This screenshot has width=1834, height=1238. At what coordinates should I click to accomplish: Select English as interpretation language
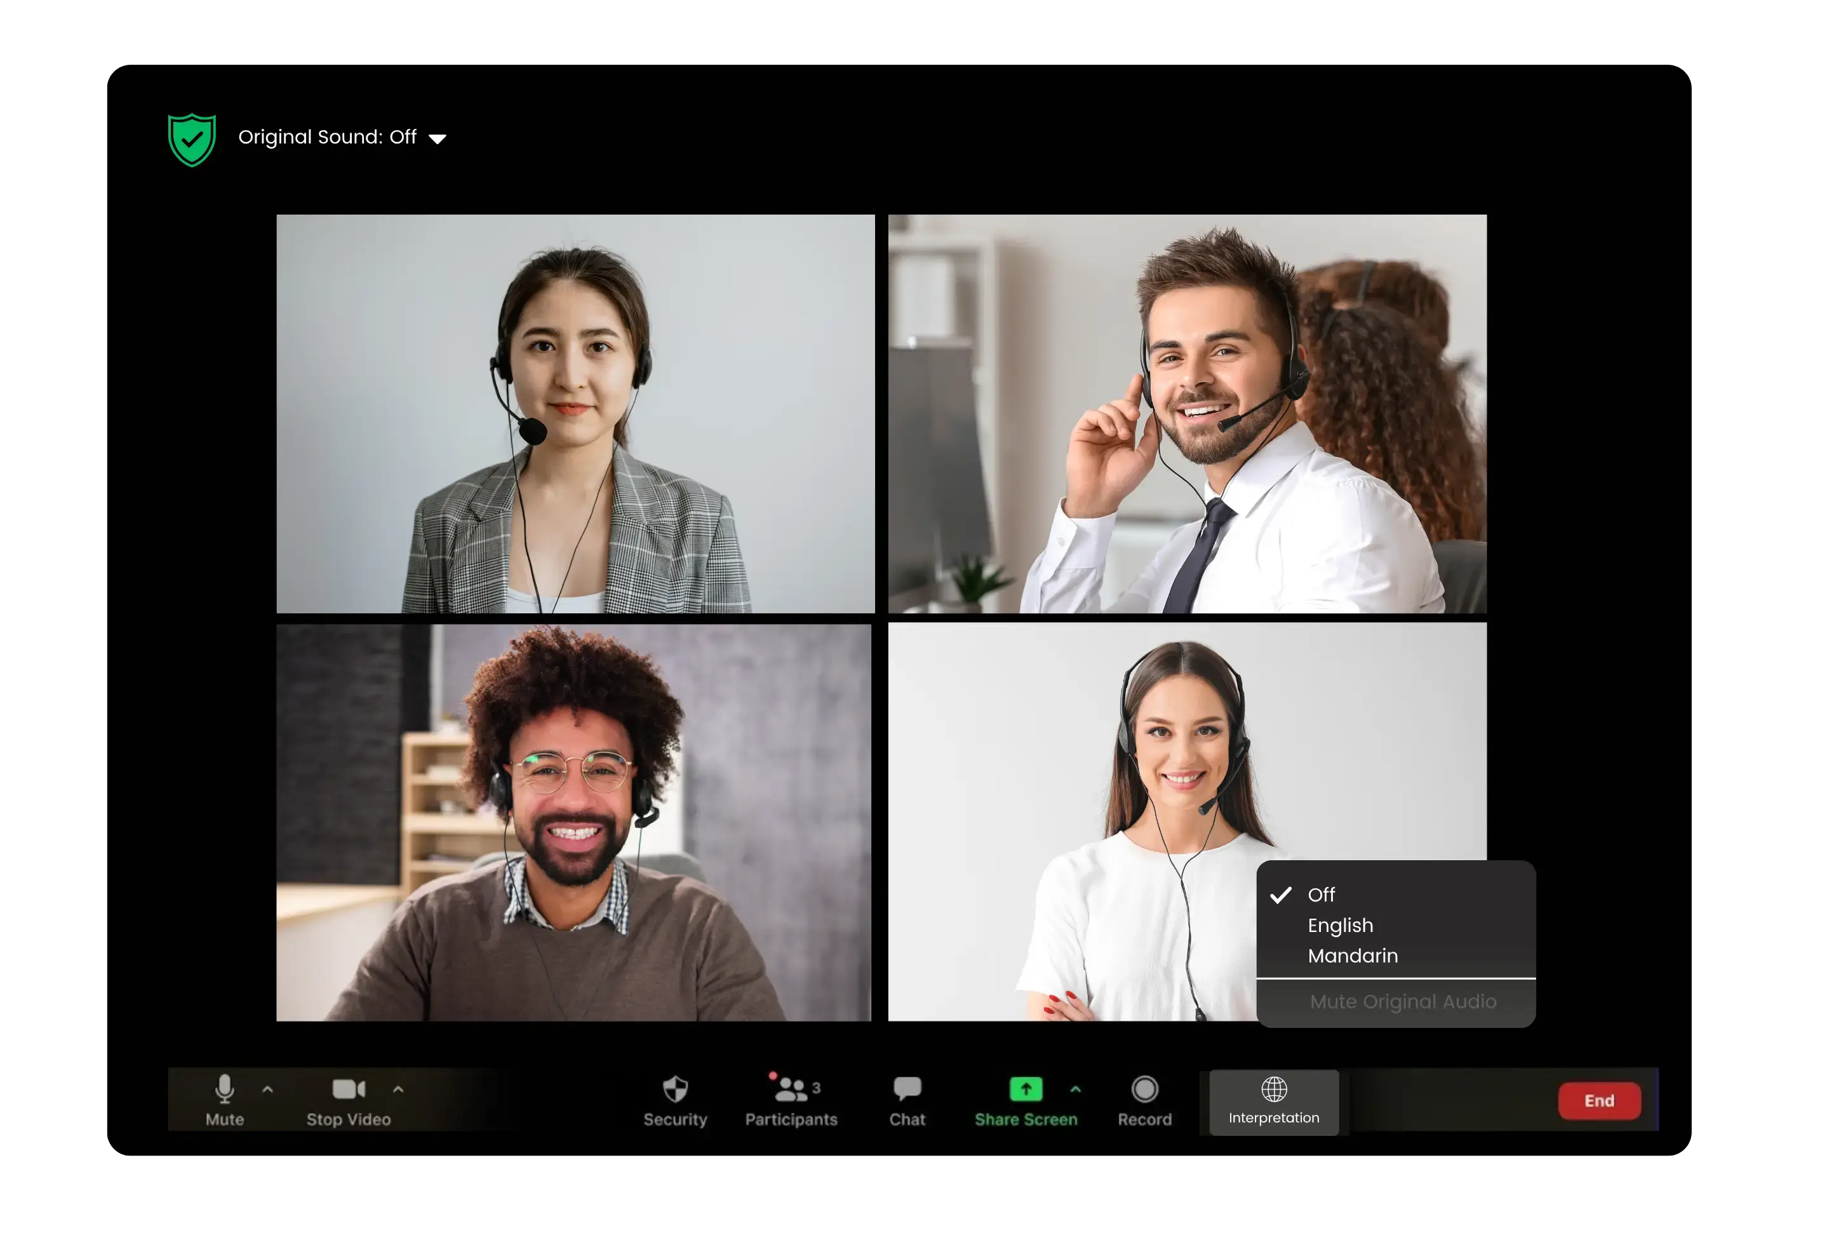point(1340,925)
